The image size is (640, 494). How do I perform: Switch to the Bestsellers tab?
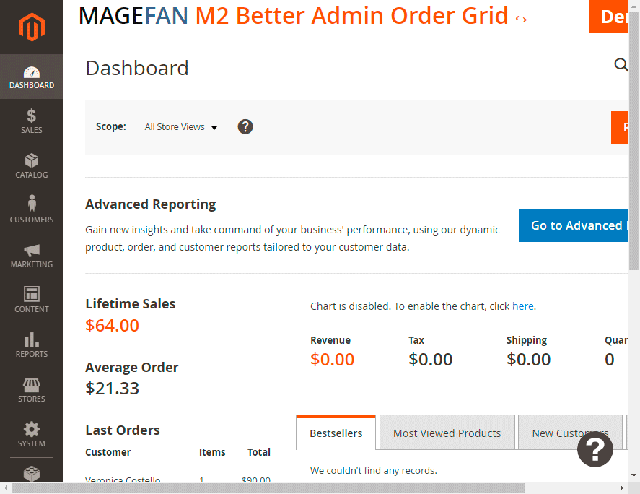(x=336, y=433)
